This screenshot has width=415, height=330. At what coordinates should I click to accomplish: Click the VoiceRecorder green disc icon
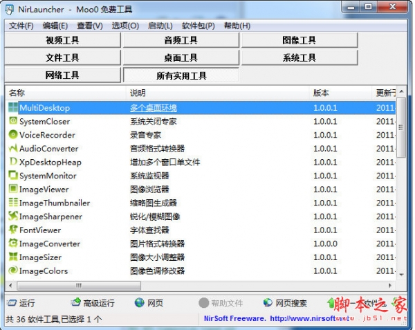point(12,134)
